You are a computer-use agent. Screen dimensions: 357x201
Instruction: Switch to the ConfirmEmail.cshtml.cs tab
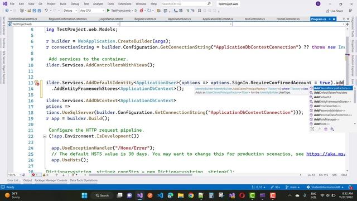[x=23, y=19]
